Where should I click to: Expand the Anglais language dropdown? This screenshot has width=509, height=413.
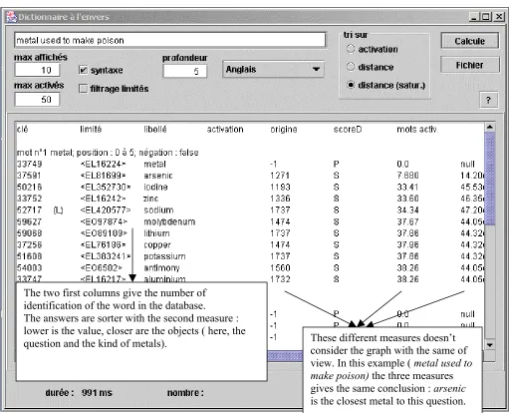pyautogui.click(x=273, y=69)
